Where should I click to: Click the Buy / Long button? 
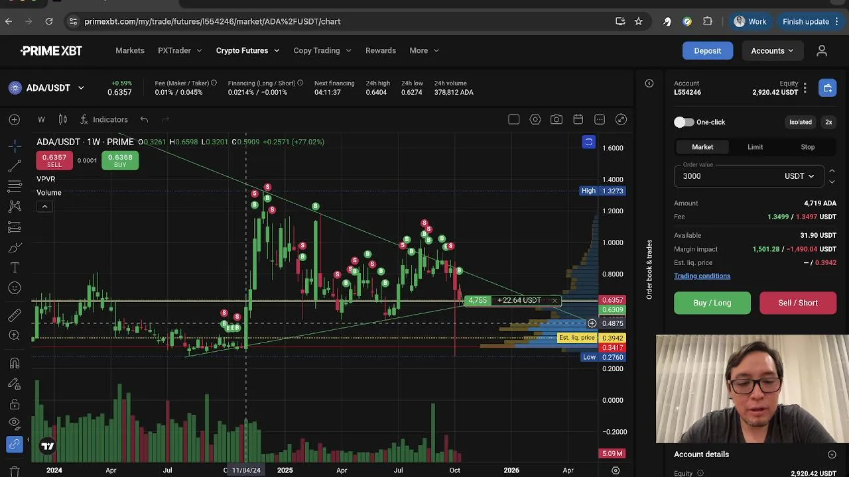(x=712, y=303)
